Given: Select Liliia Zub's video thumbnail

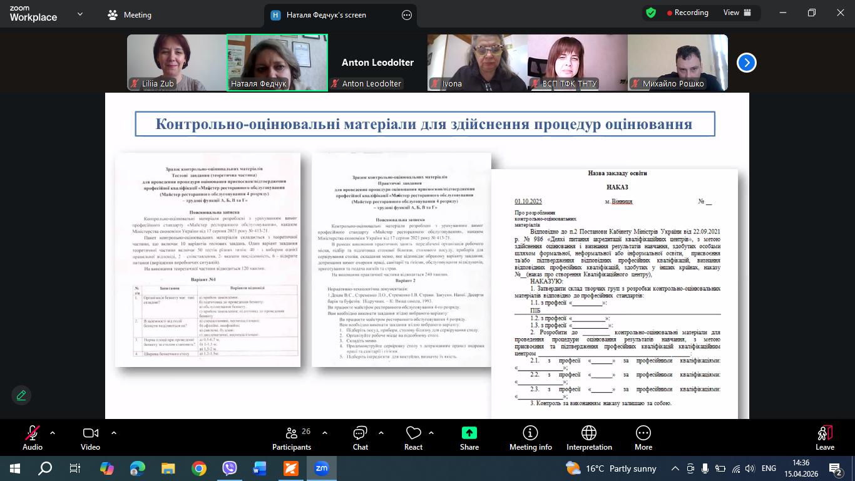Looking at the screenshot, I should (x=177, y=63).
